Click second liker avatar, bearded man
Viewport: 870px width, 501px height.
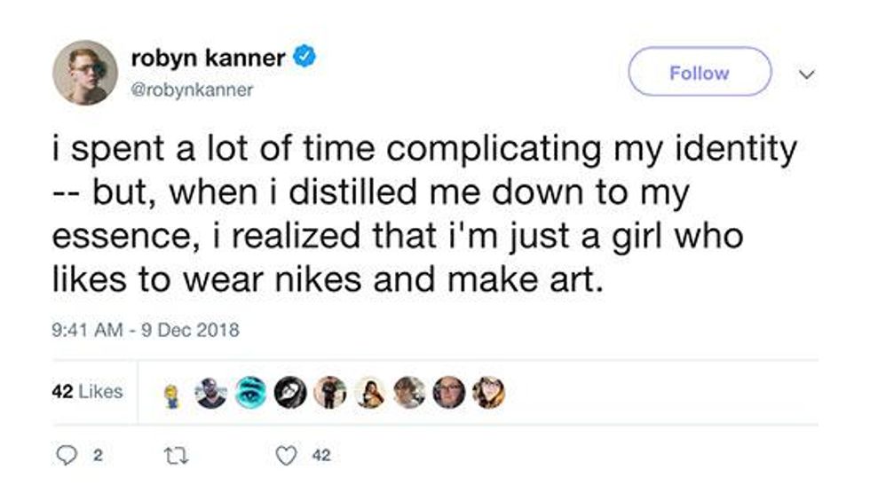(x=211, y=392)
